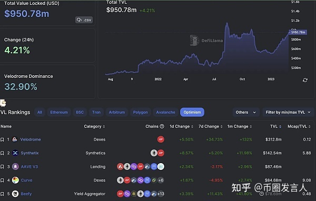Click Ethereum chain icon in Curve row
This screenshot has width=316, height=201.
coord(120,180)
